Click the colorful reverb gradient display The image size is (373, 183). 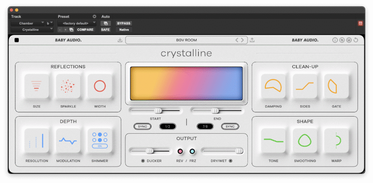pyautogui.click(x=186, y=84)
